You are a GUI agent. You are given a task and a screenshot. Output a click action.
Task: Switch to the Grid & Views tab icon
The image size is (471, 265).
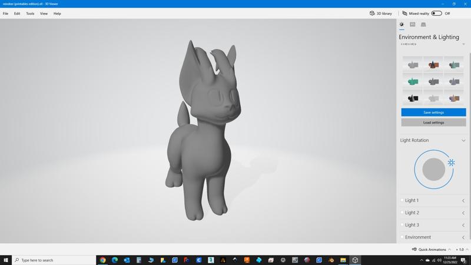pos(423,25)
